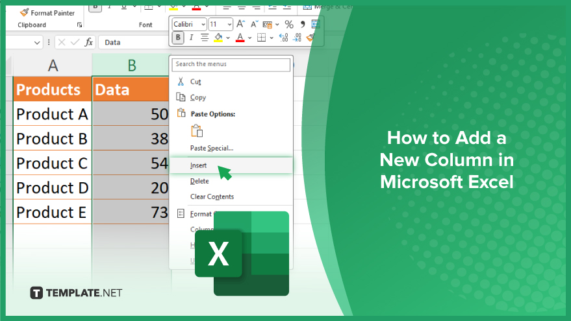571x321 pixels.
Task: Click the formula bar Enter checkmark icon
Action: [x=75, y=42]
